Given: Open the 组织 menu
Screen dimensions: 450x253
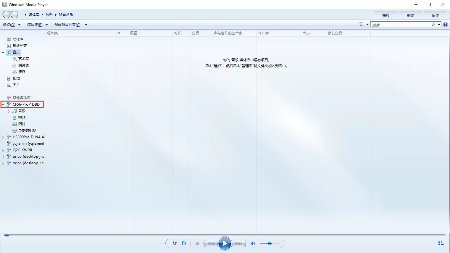Looking at the screenshot, I should pyautogui.click(x=12, y=25).
